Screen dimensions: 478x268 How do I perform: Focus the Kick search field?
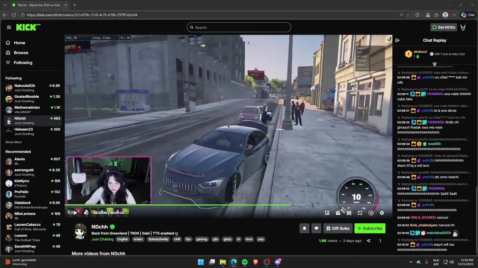[239, 27]
